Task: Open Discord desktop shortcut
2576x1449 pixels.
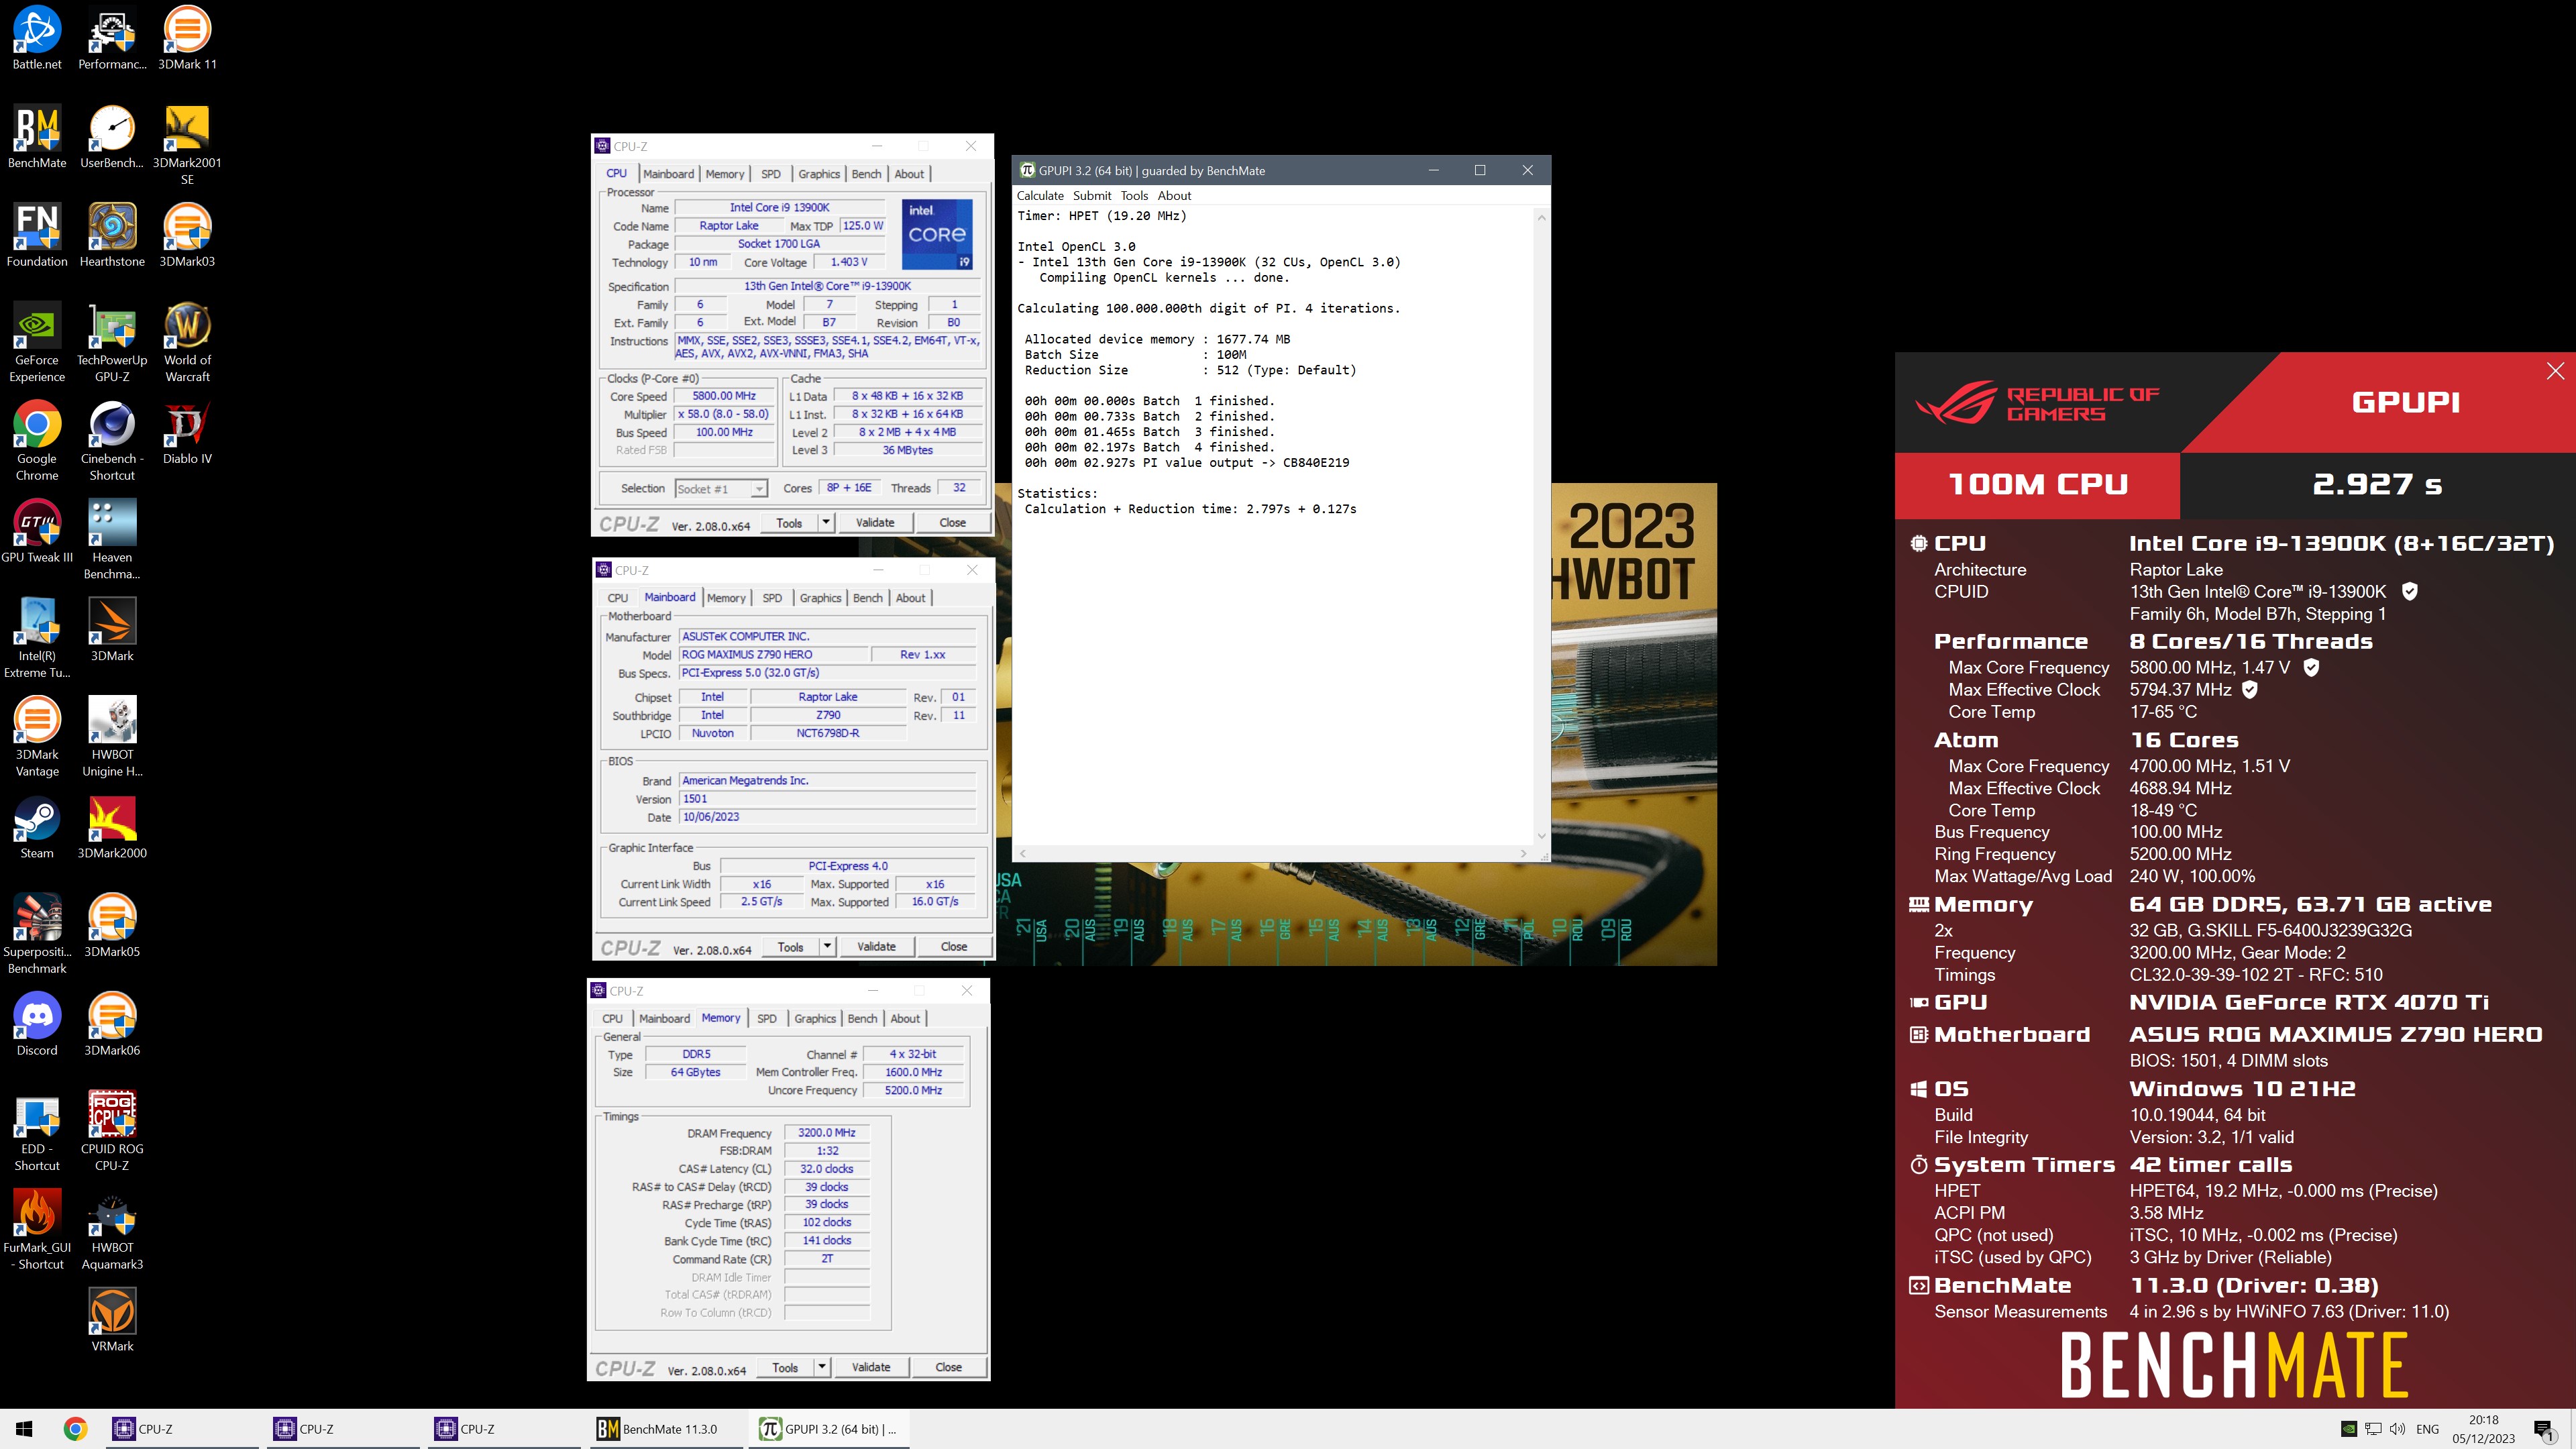Action: pyautogui.click(x=37, y=1024)
